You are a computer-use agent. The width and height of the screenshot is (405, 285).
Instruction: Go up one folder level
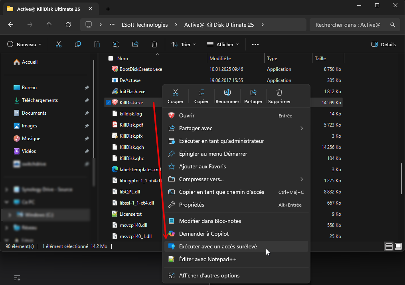tap(49, 25)
